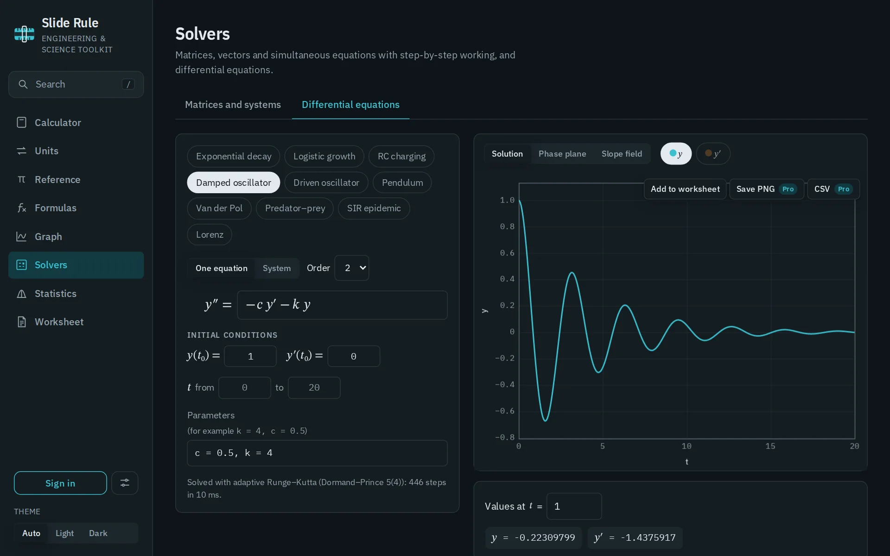Image resolution: width=890 pixels, height=556 pixels.
Task: Toggle the y′ series visibility
Action: [x=713, y=154]
